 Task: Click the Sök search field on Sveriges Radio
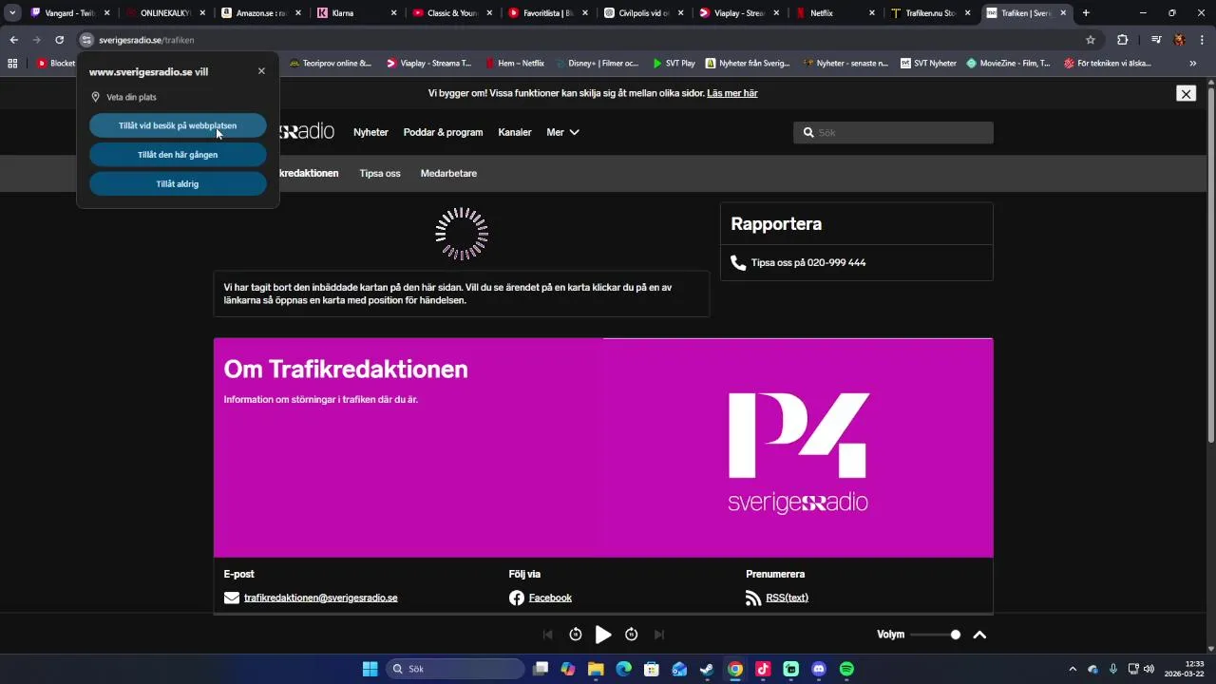(893, 133)
